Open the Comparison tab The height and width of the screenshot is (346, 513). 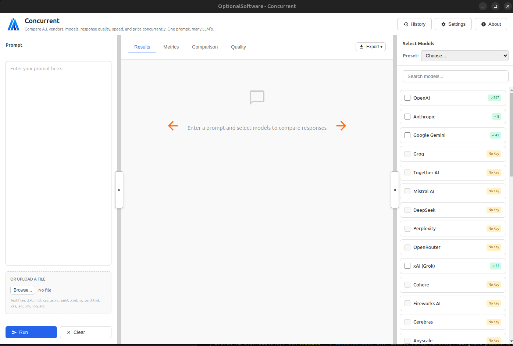point(205,47)
